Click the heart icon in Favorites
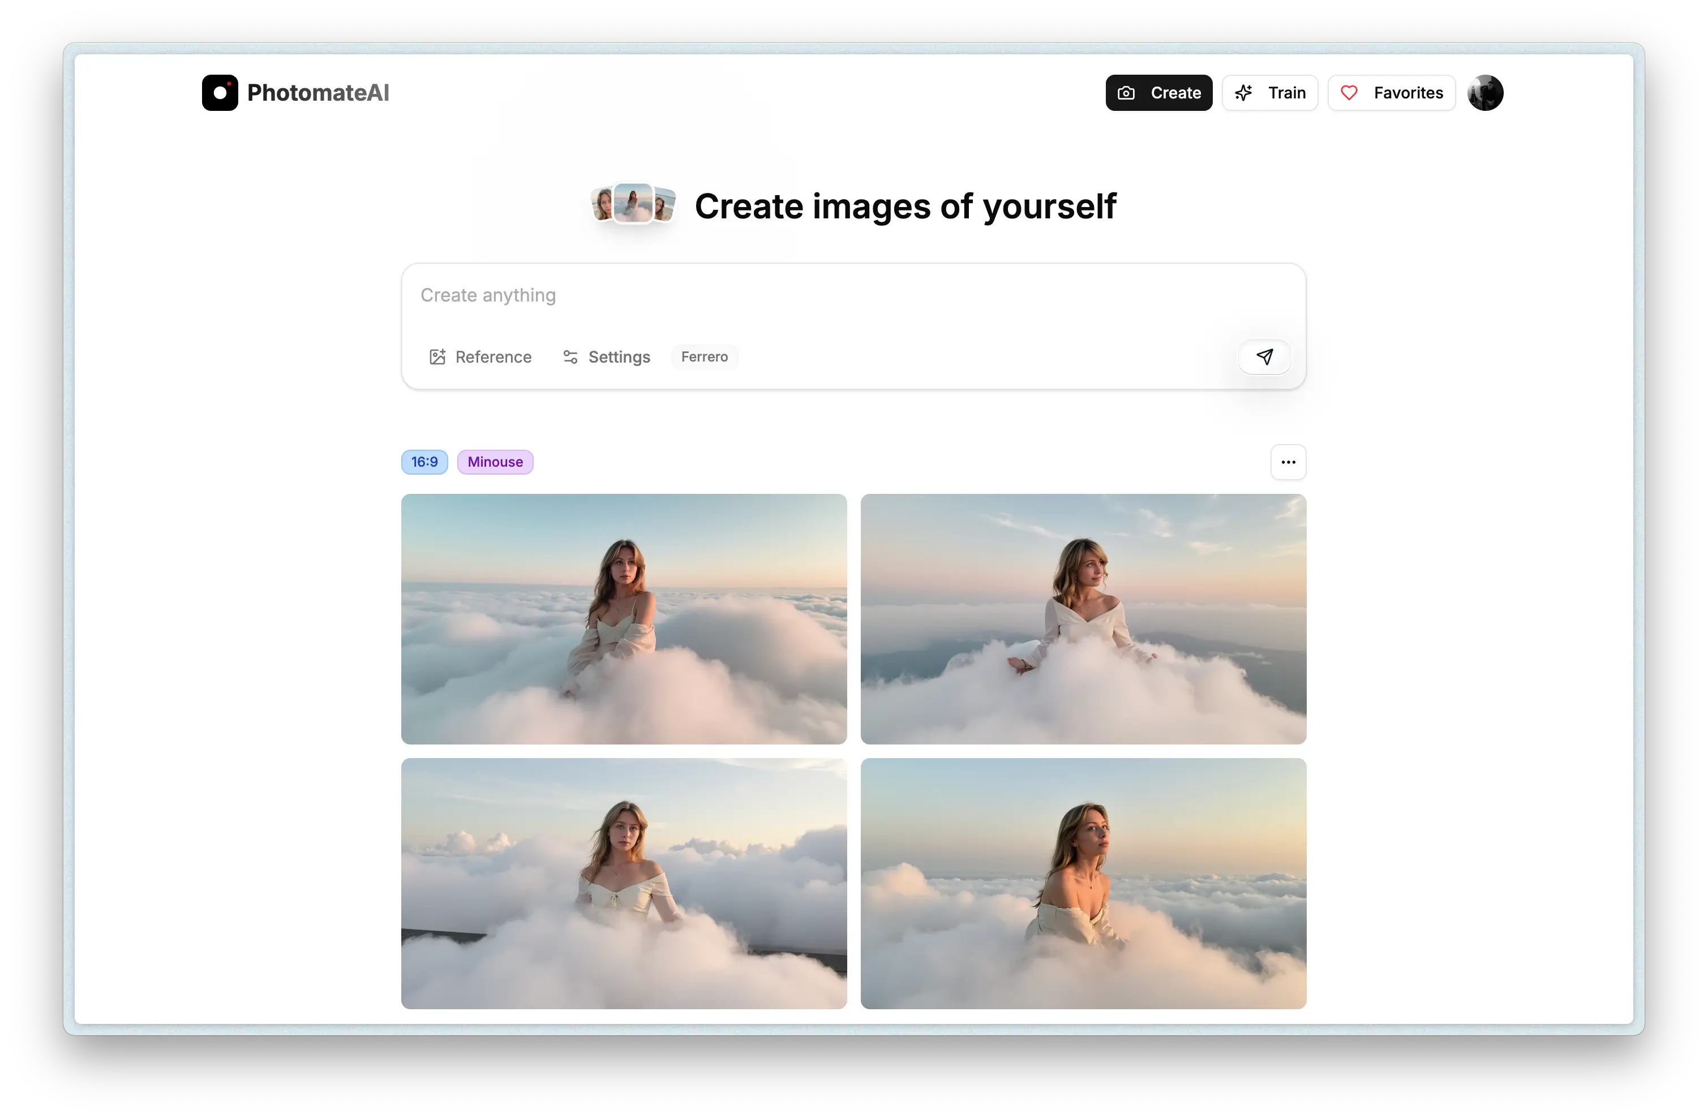This screenshot has height=1119, width=1708. [x=1350, y=93]
